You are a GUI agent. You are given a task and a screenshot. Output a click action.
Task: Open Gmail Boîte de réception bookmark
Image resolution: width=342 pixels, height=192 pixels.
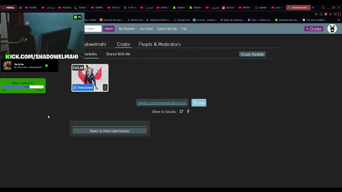click(232, 20)
